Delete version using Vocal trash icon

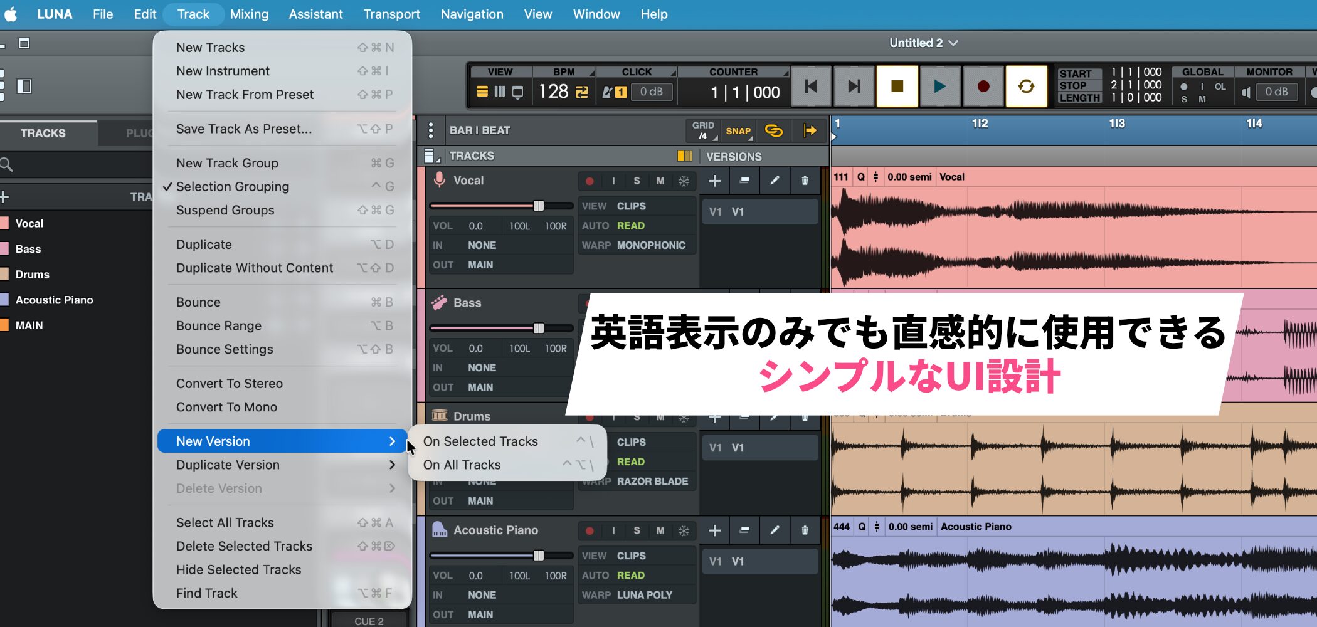click(805, 181)
